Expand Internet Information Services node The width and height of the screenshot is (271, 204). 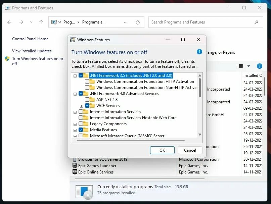click(75, 112)
